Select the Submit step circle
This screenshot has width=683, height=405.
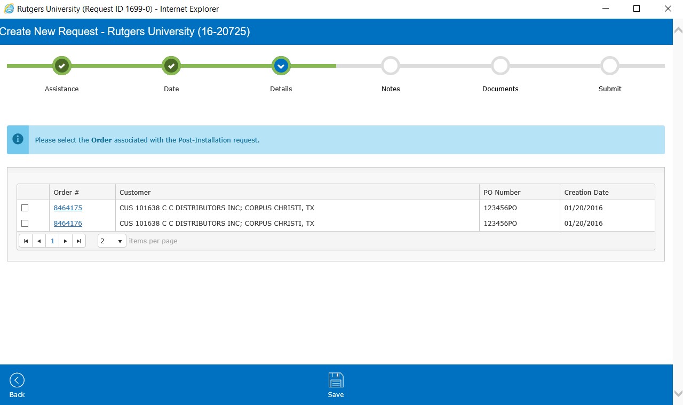click(609, 66)
